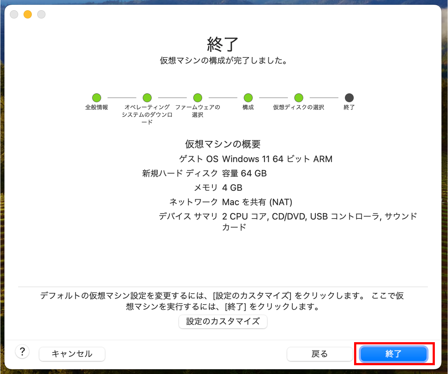The height and width of the screenshot is (374, 448).
Task: Select the 全般情報 step circle
Action: 96,98
